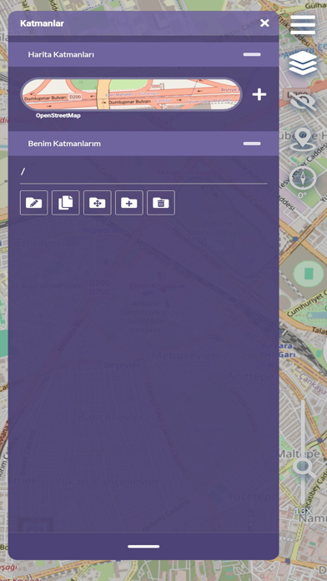
Task: Add a new map layer with plus
Action: (259, 94)
